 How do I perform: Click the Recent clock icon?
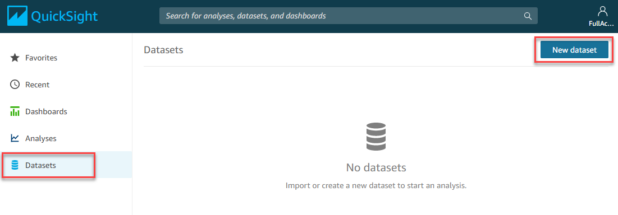click(15, 85)
